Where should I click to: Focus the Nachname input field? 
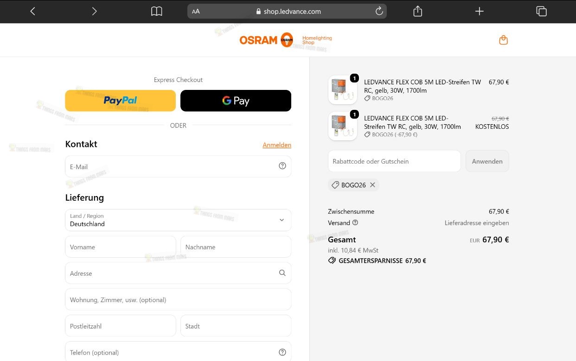click(x=236, y=247)
